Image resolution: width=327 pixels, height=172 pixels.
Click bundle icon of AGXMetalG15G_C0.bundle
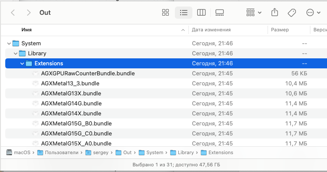35,133
